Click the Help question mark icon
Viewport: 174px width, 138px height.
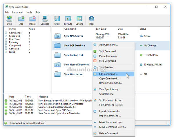91,19
